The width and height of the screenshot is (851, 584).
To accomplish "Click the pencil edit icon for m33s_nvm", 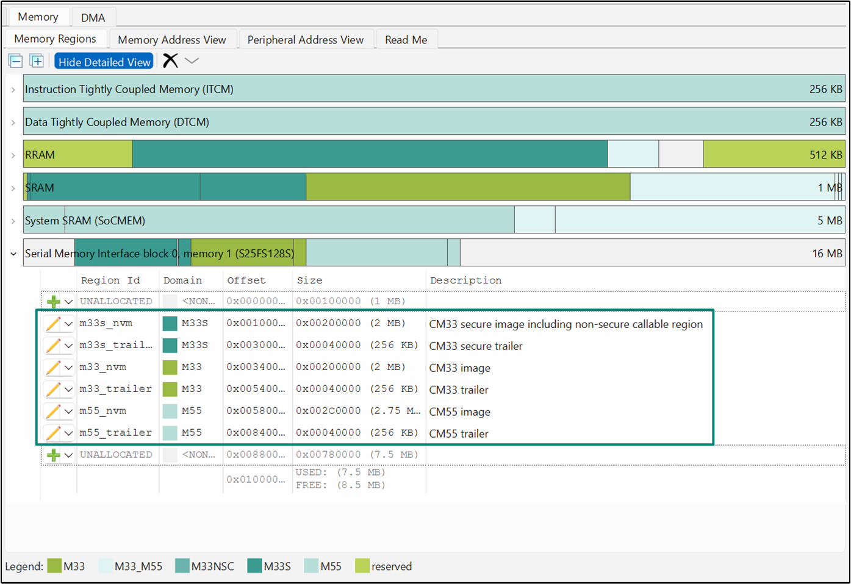I will (x=53, y=324).
